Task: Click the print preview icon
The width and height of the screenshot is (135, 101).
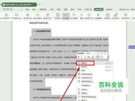Action: point(11,9)
